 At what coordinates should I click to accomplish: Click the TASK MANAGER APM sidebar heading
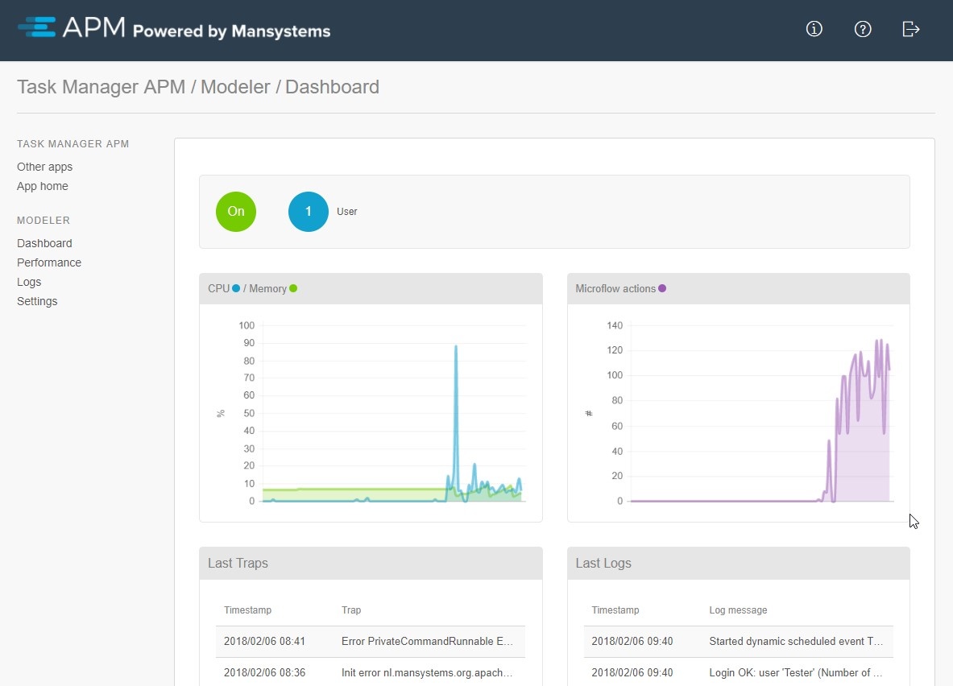[x=73, y=144]
